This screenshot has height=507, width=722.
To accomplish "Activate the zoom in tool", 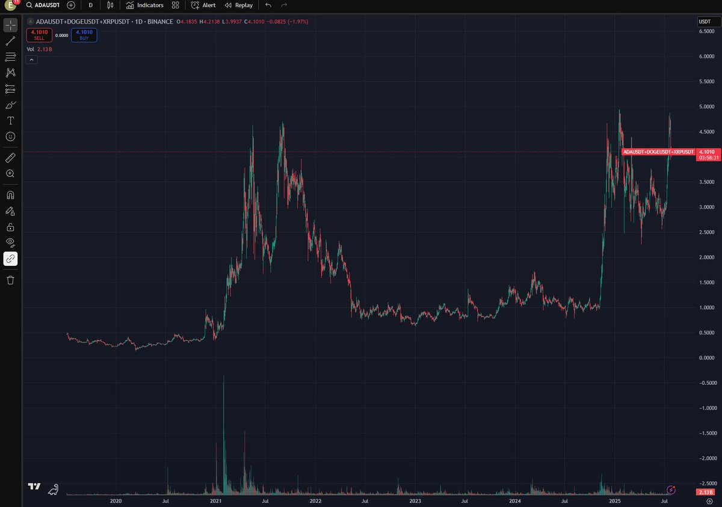I will click(x=10, y=173).
